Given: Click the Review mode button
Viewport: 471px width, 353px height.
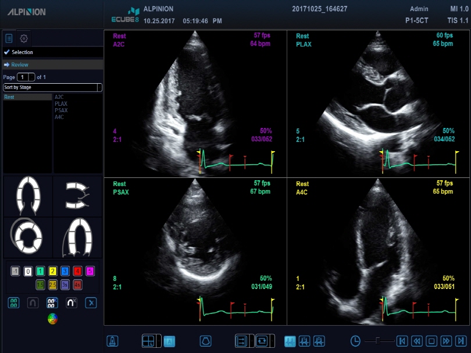Looking at the screenshot, I should (20, 65).
